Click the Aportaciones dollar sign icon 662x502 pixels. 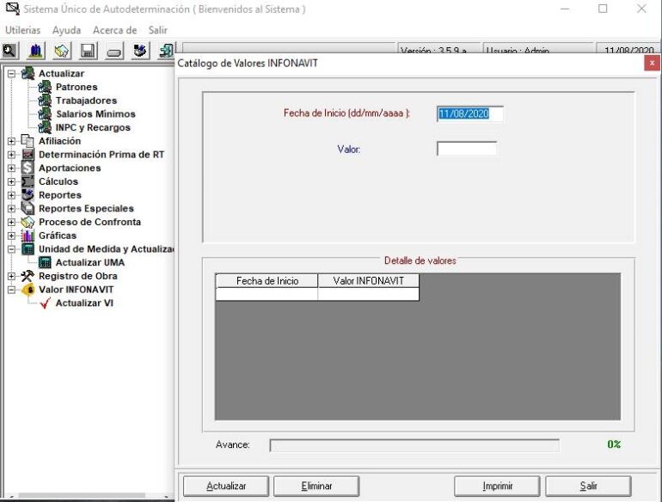click(x=28, y=168)
